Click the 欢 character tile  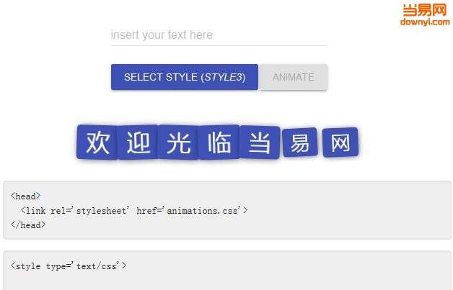click(x=97, y=142)
